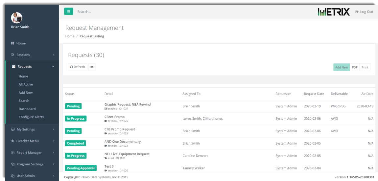Open Dashboard in Requests submenu
Image resolution: width=378 pixels, height=181 pixels.
(x=27, y=109)
